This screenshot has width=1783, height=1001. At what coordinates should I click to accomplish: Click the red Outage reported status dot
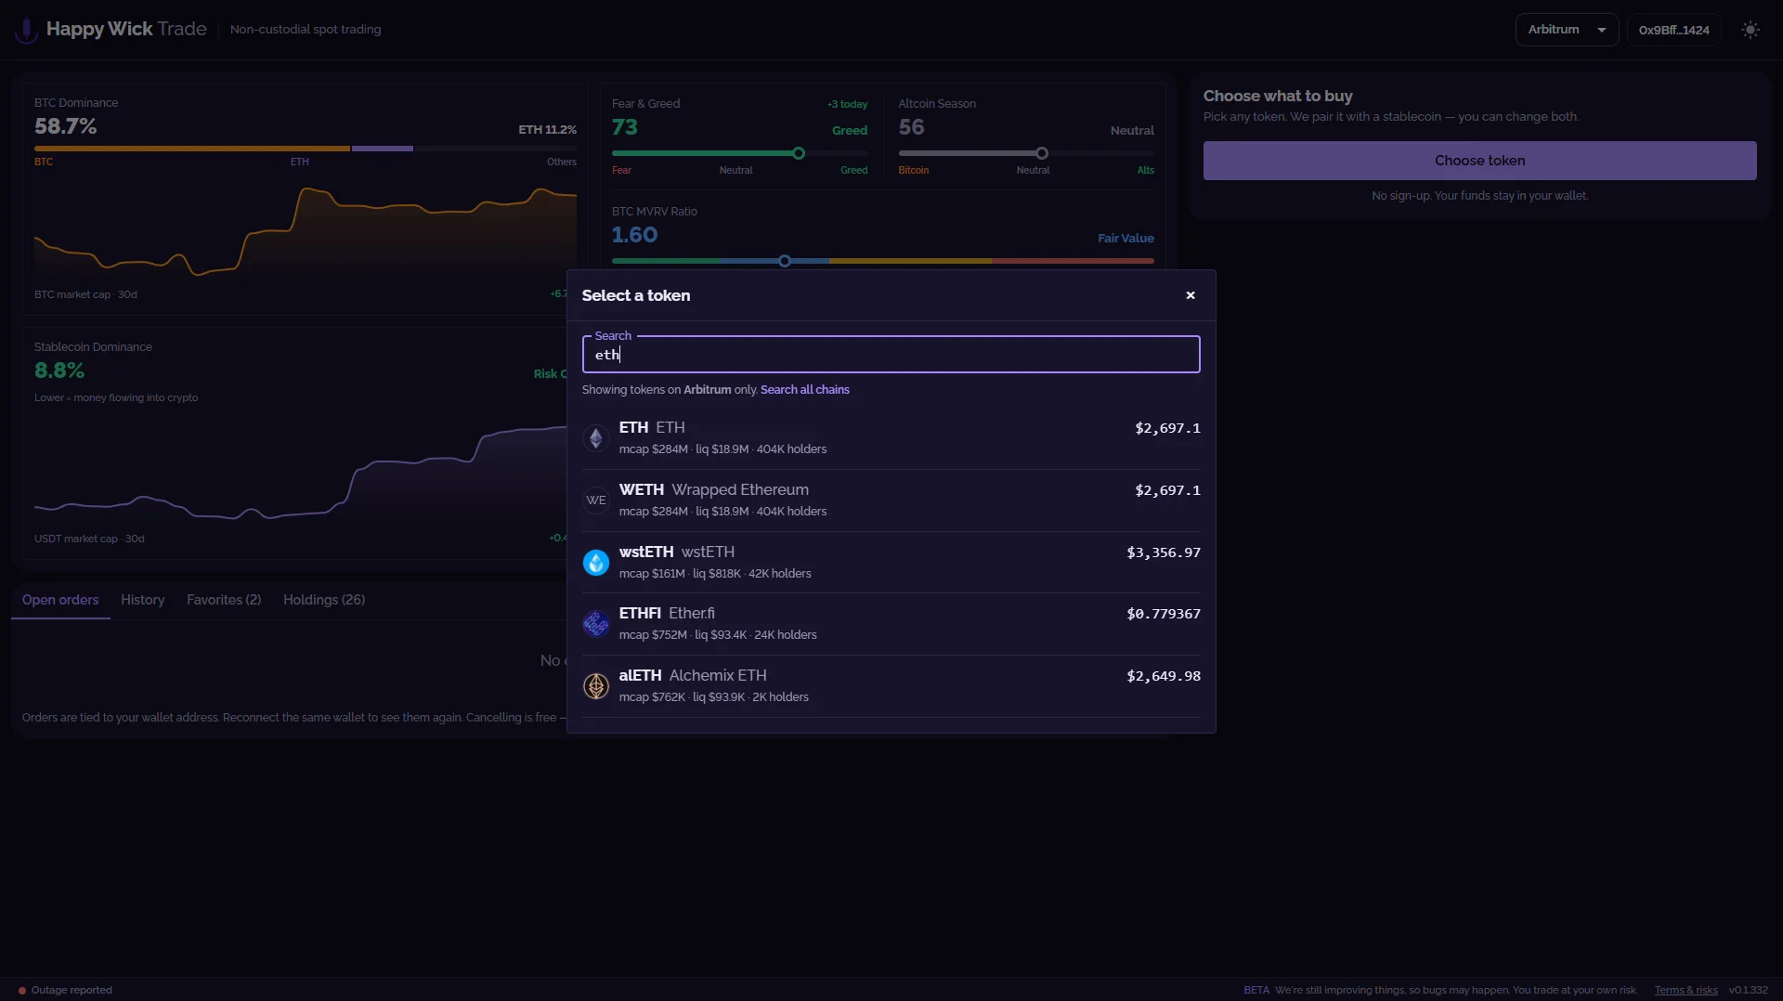[22, 991]
